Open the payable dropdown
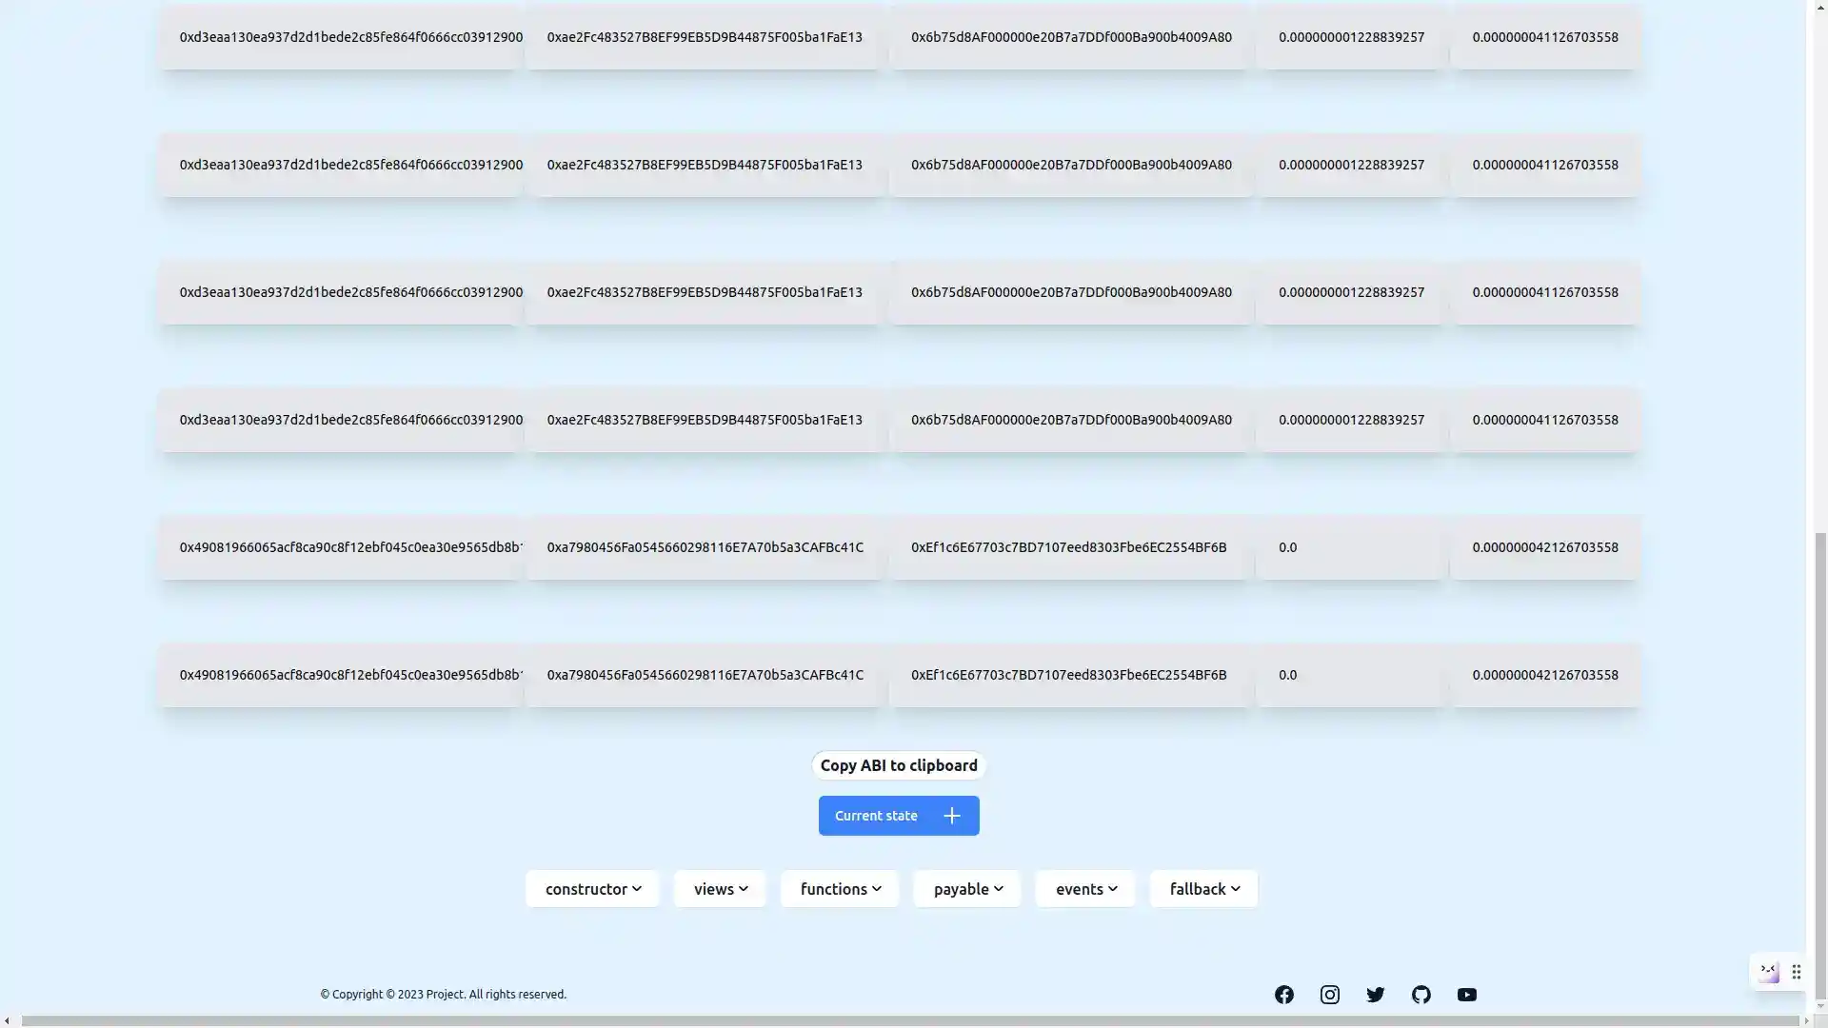The height and width of the screenshot is (1028, 1828). 966,888
